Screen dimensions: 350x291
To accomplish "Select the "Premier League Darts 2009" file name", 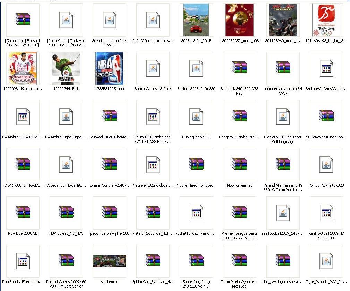I will click(x=239, y=236).
